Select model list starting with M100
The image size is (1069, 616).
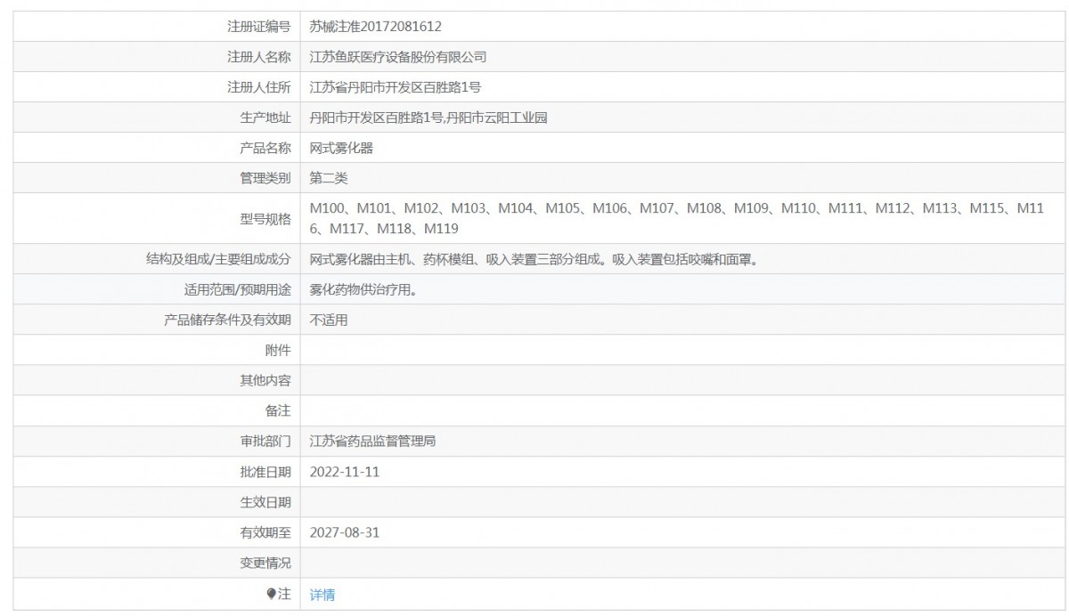[x=676, y=218]
